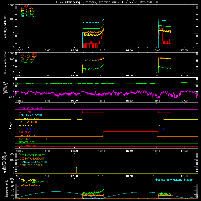
Task: Click the REAR_DEC_CHAN/128 legend label
Action: 33,162
